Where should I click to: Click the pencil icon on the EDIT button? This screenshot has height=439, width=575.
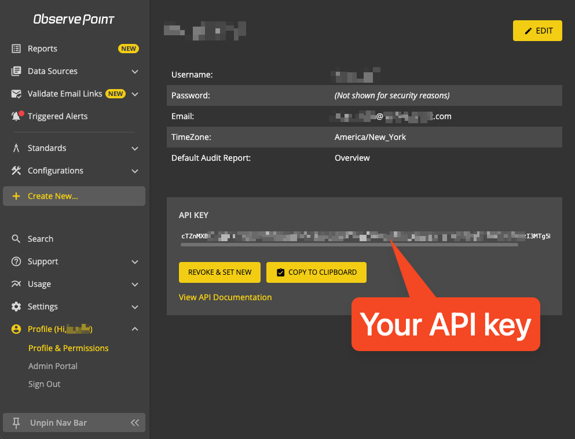click(x=528, y=31)
